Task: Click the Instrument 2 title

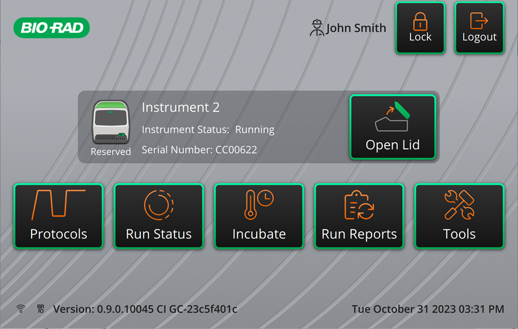Action: (x=180, y=107)
